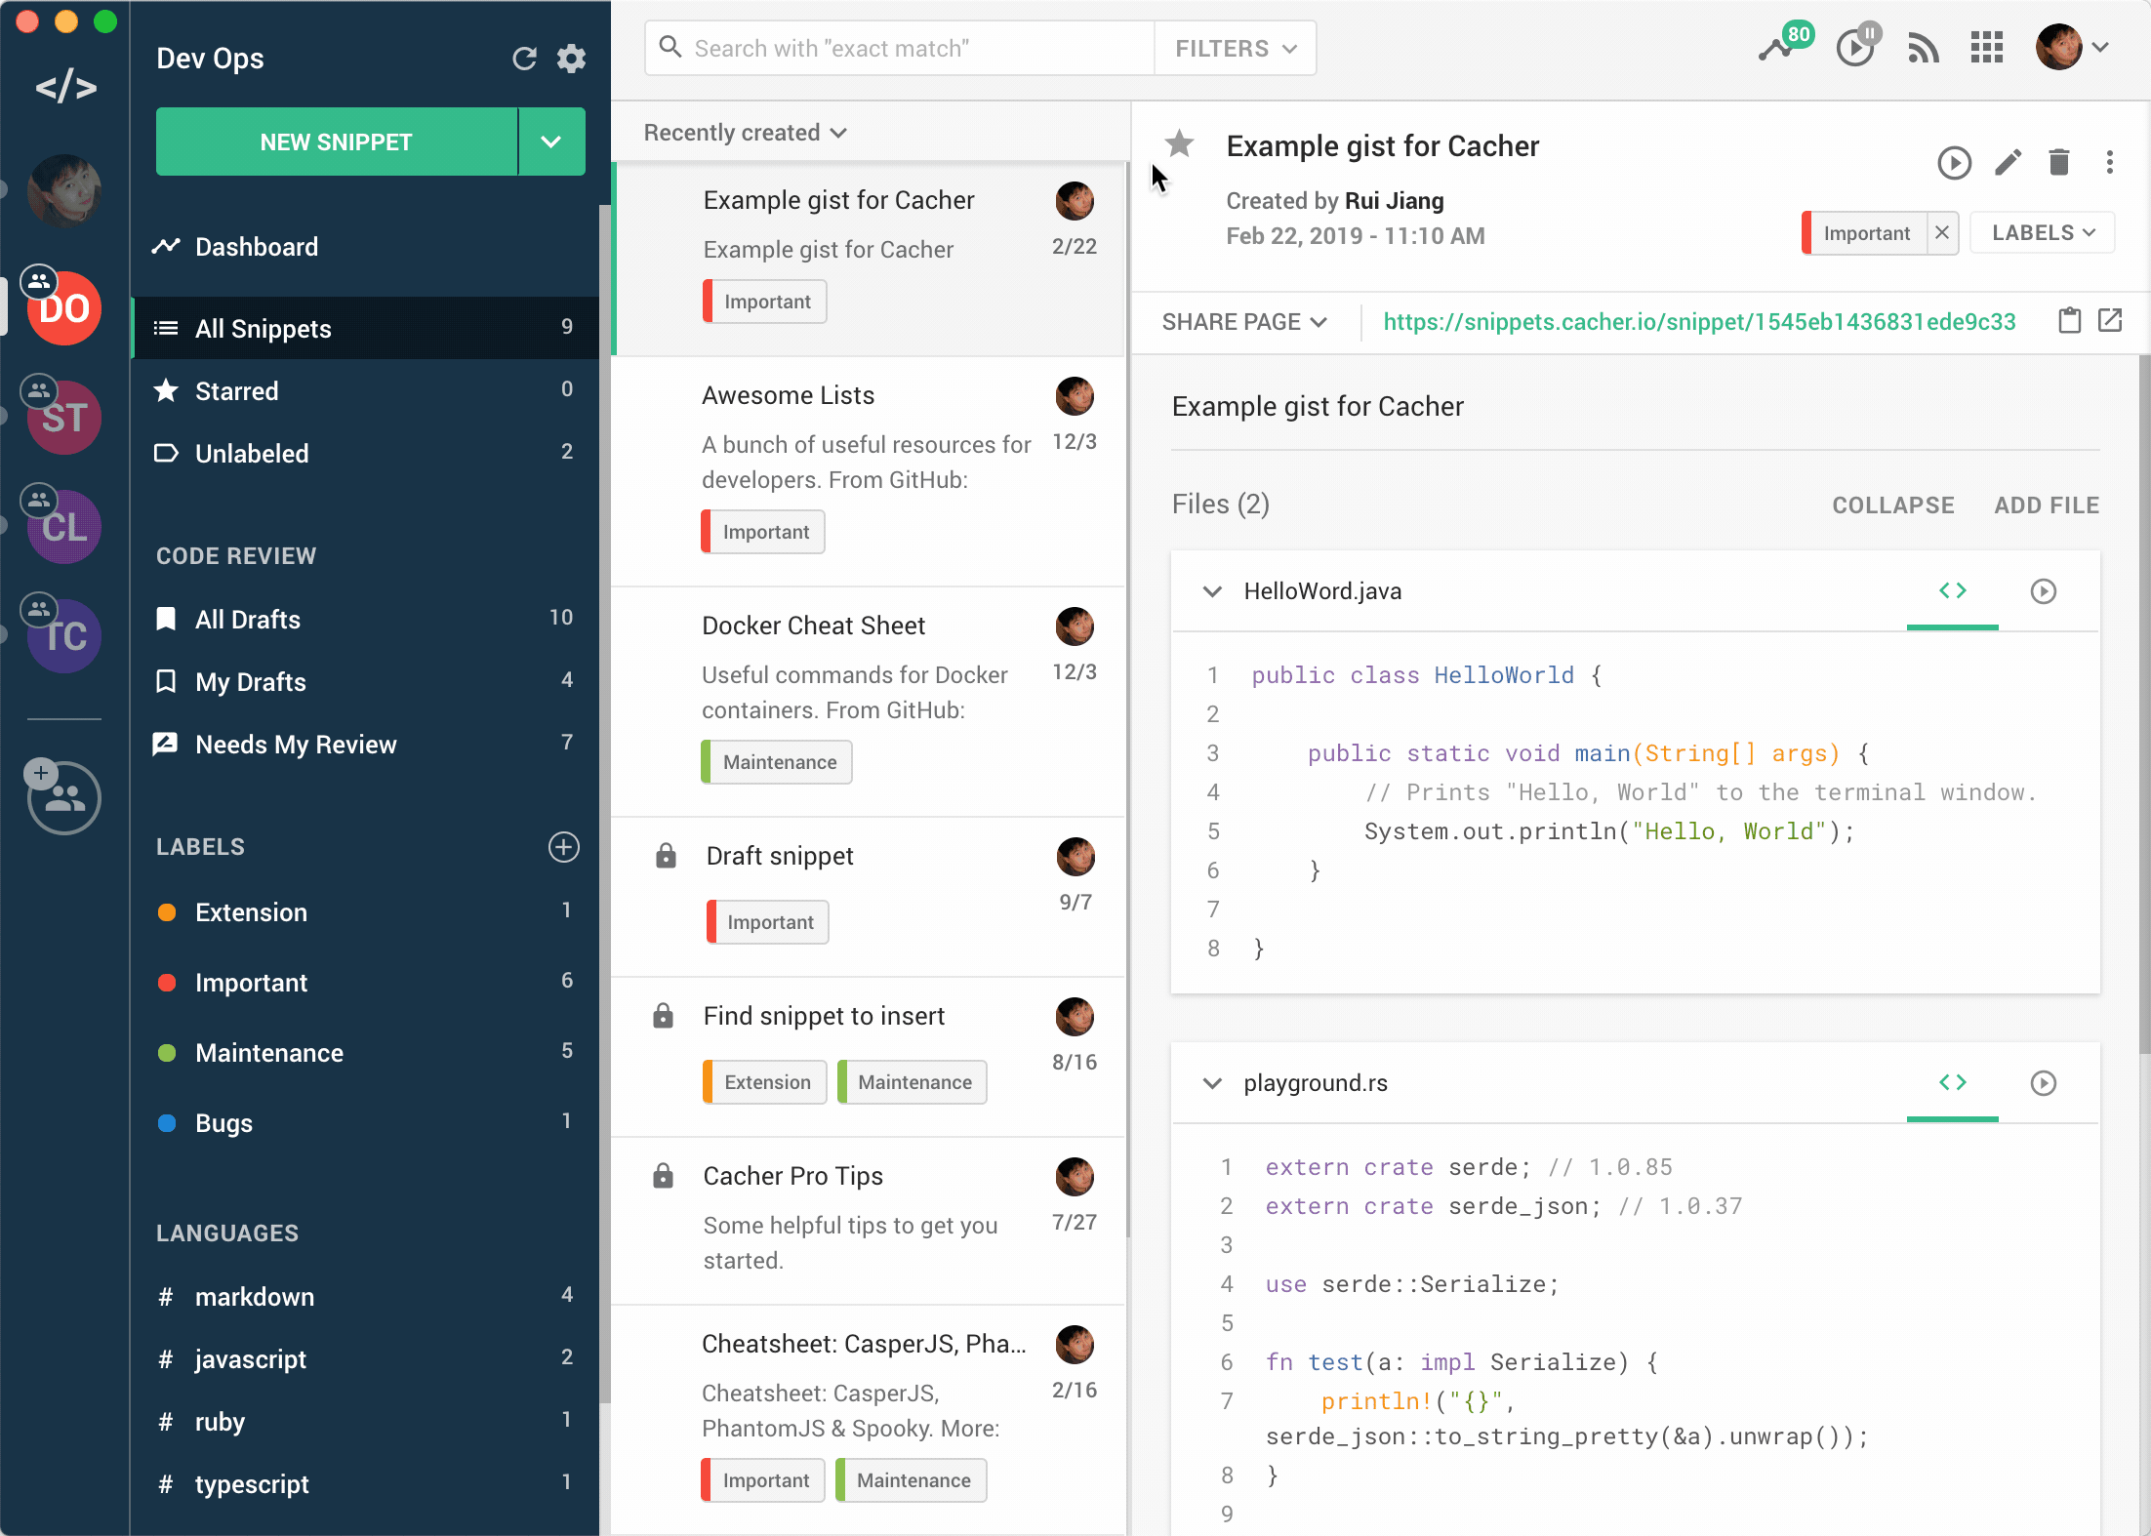This screenshot has height=1536, width=2151.
Task: Show code view tab for HelloWord.java
Action: click(x=1952, y=590)
